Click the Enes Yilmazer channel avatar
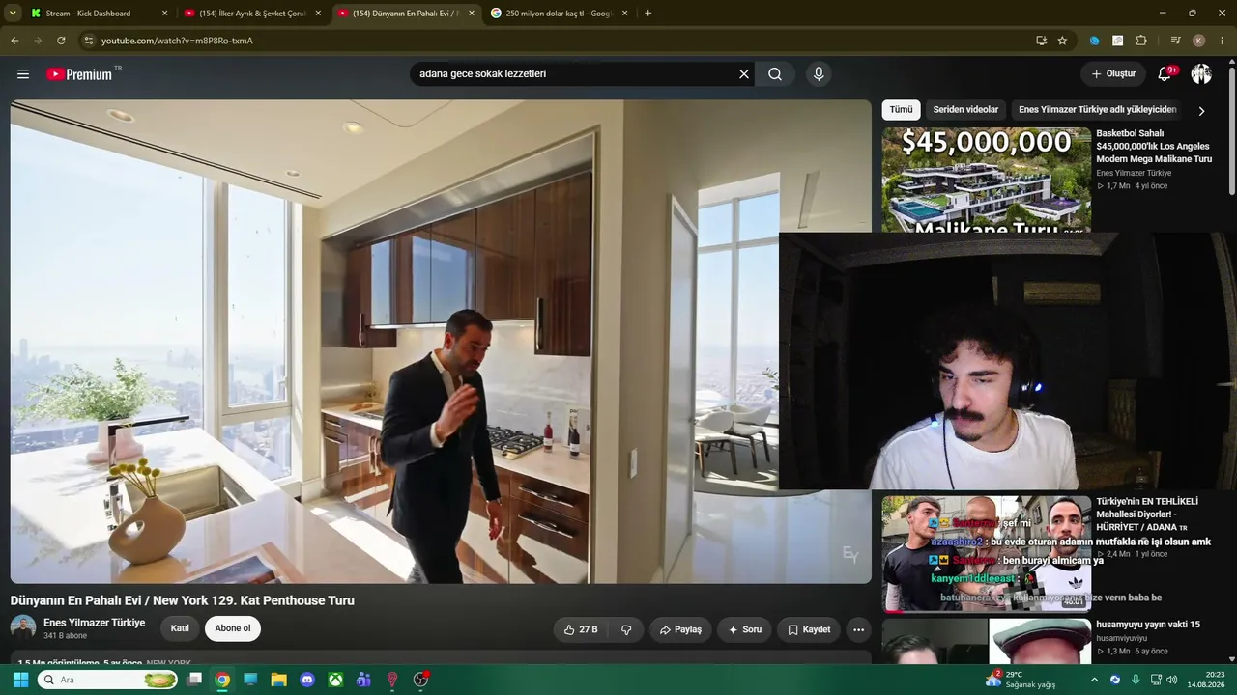Image resolution: width=1237 pixels, height=695 pixels. 23,628
